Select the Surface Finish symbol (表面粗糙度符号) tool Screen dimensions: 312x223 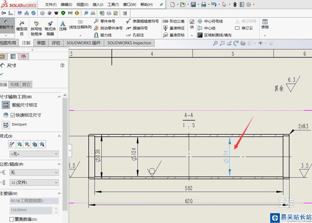coord(142,21)
